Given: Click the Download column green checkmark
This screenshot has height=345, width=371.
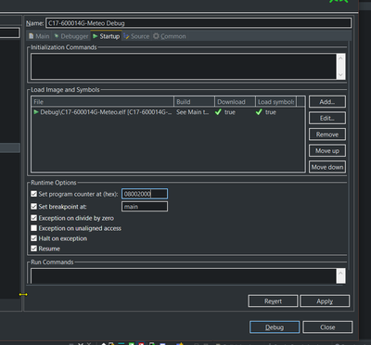Looking at the screenshot, I should tap(218, 112).
